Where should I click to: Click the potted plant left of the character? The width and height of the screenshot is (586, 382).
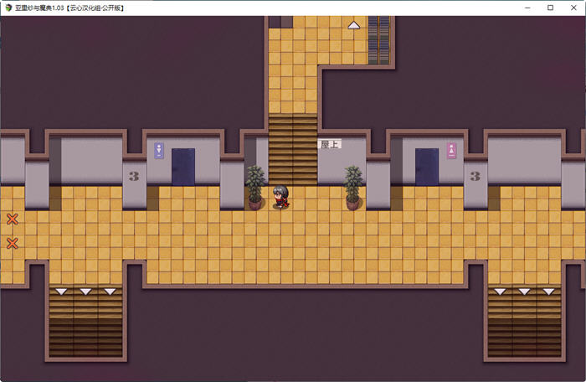point(255,187)
